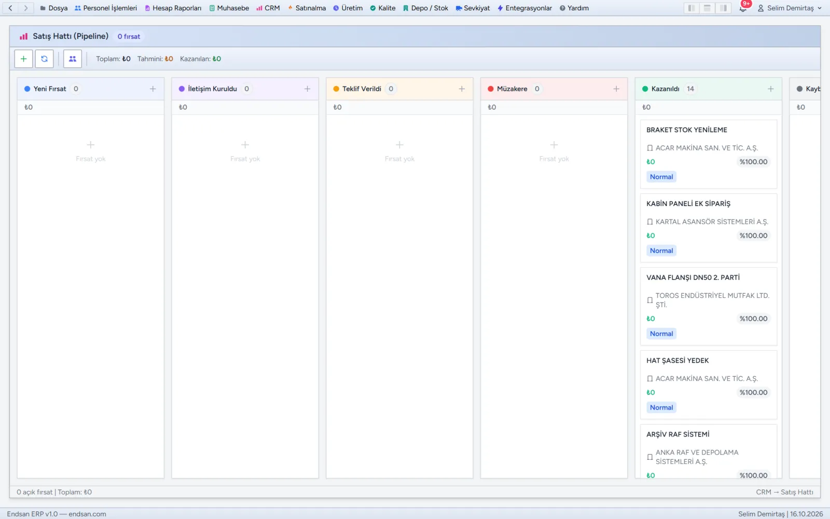Add a card via Yeni Fırsat header plus
Image resolution: width=830 pixels, height=519 pixels.
[153, 89]
